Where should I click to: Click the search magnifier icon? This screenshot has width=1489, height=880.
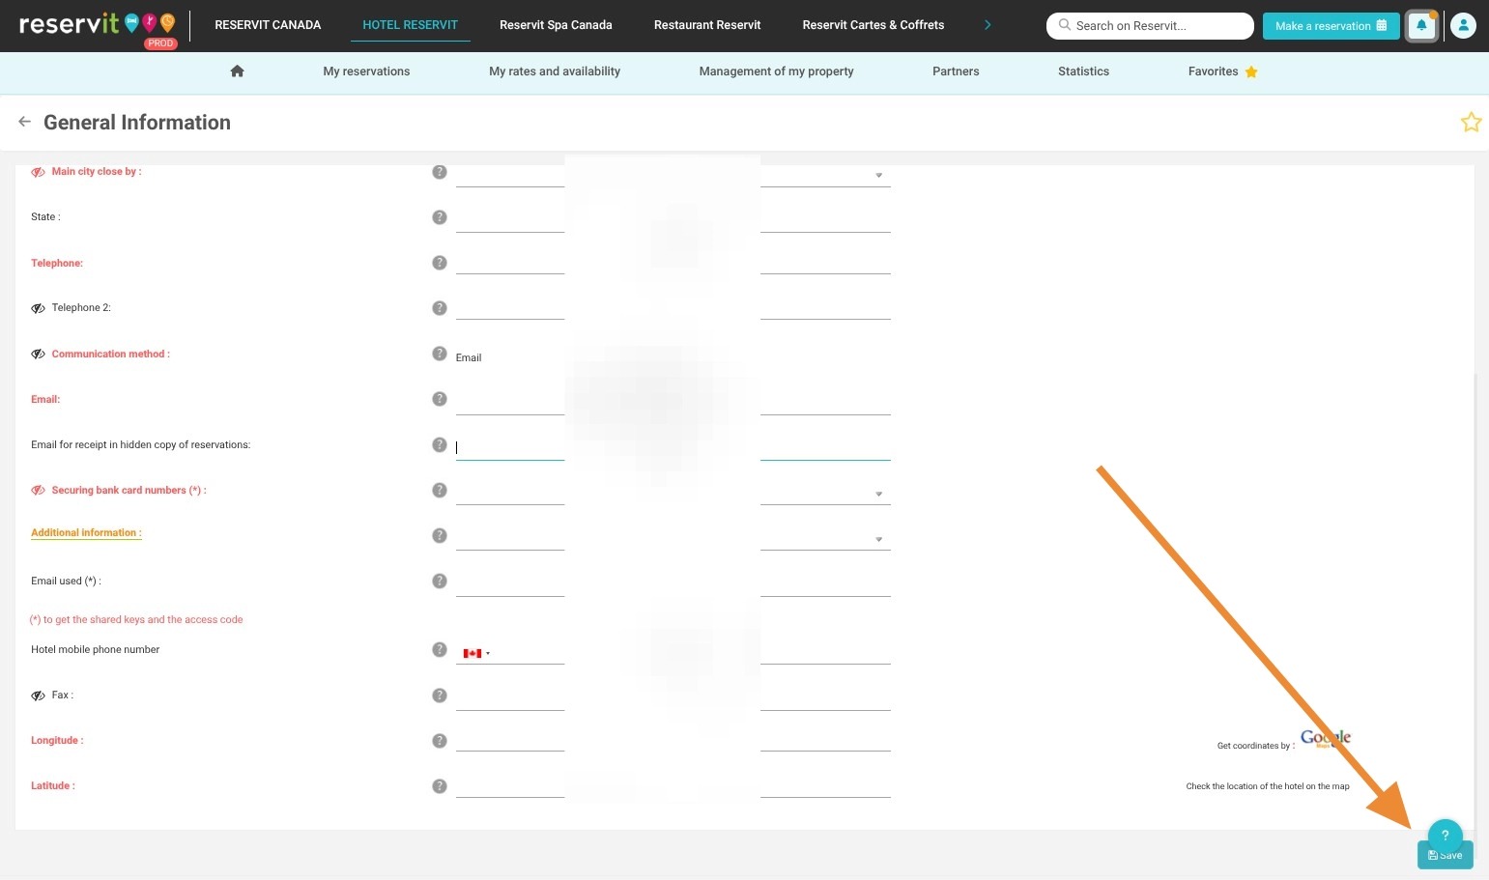pyautogui.click(x=1065, y=25)
